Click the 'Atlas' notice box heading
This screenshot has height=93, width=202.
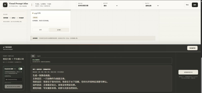pyautogui.click(x=36, y=60)
